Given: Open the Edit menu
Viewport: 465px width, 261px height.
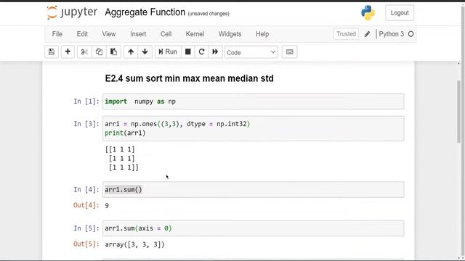Looking at the screenshot, I should (82, 34).
